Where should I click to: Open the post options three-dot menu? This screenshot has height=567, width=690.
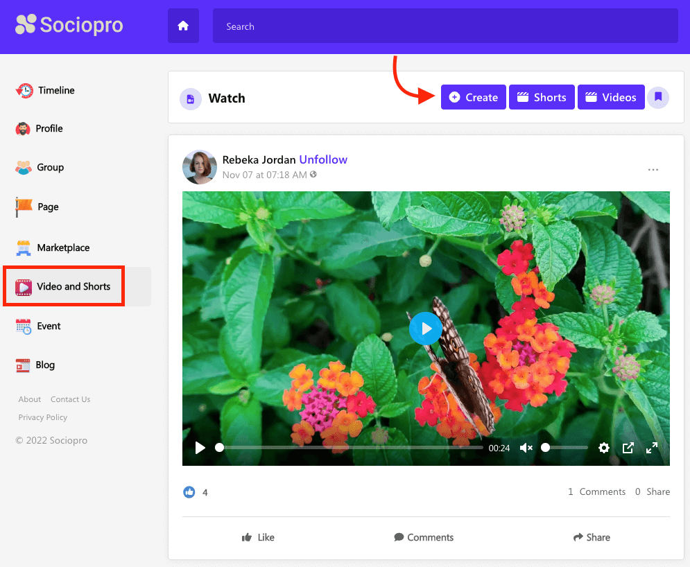[653, 170]
